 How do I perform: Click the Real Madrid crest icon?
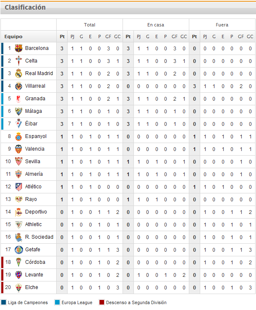coord(18,73)
